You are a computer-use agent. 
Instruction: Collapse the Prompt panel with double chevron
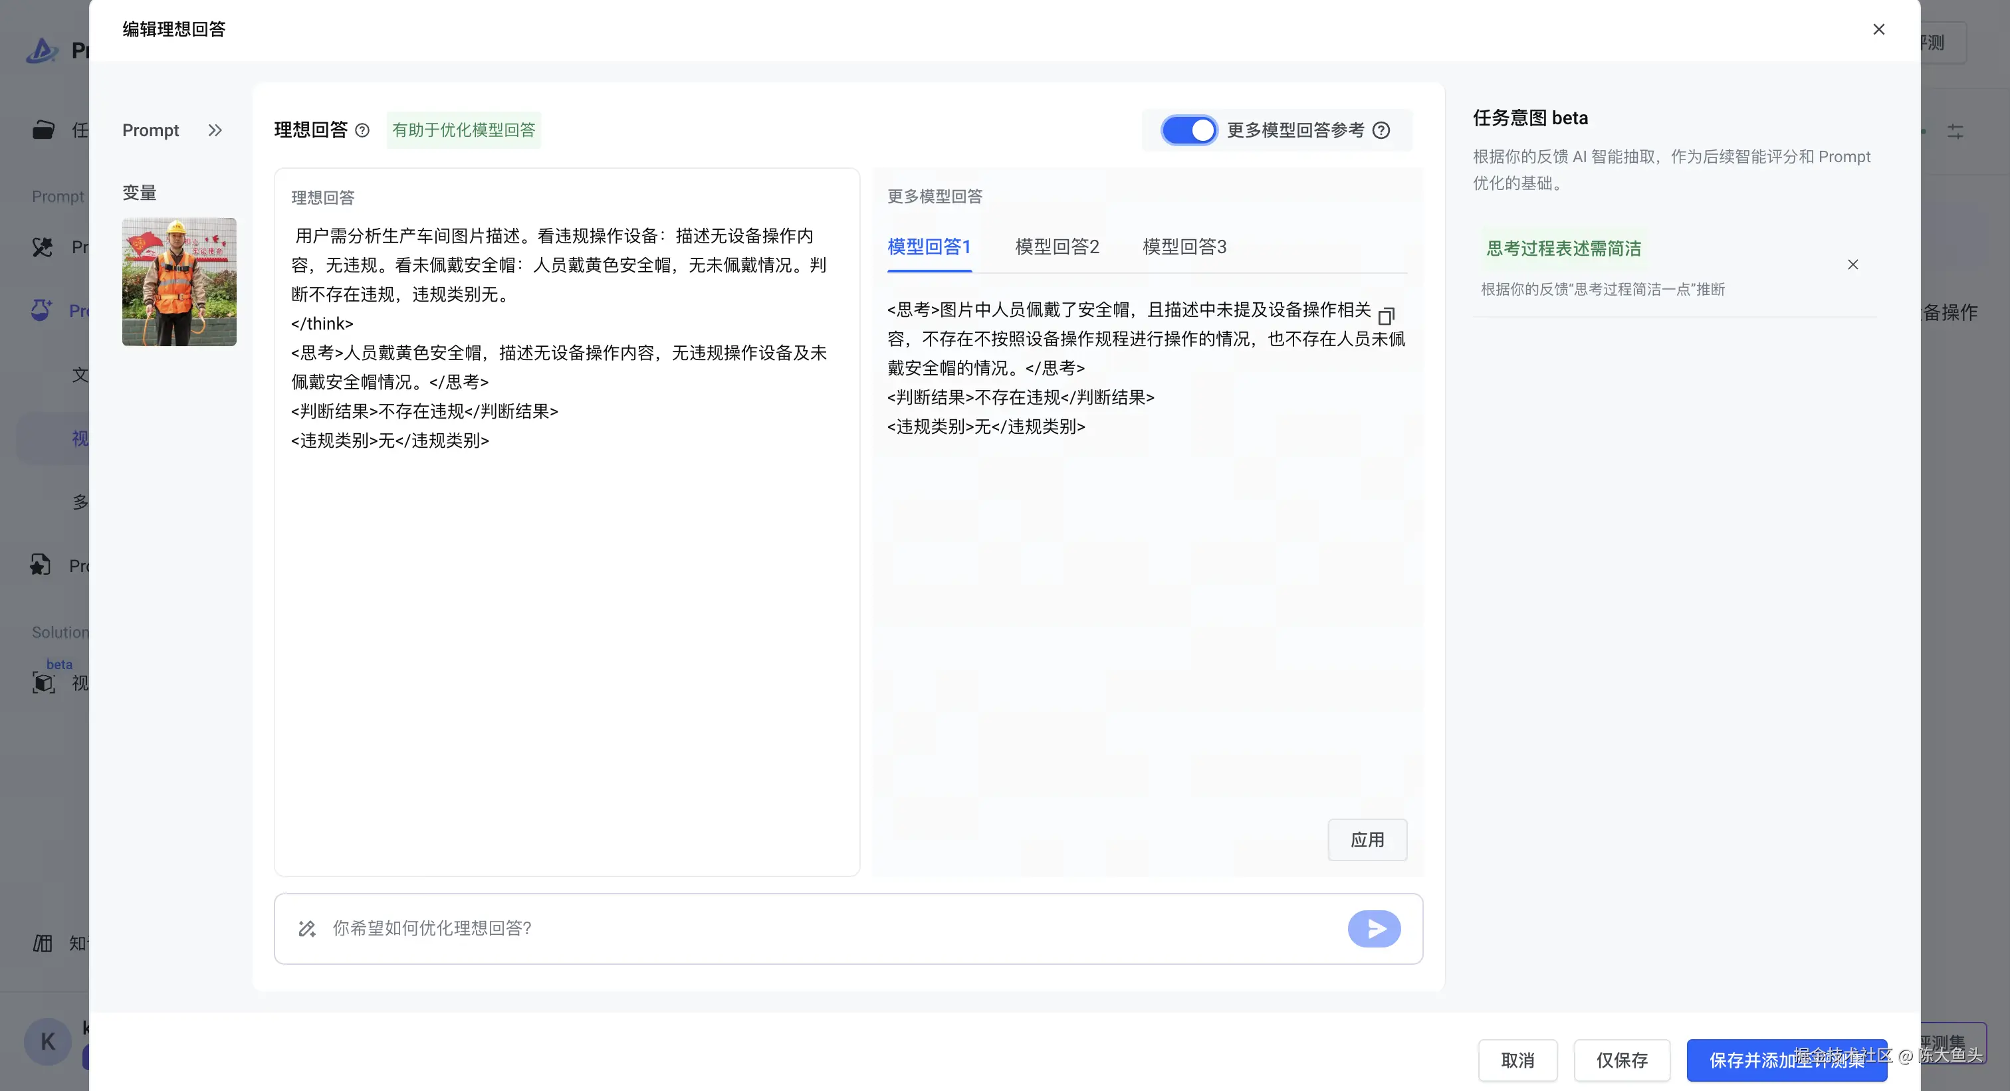[215, 130]
